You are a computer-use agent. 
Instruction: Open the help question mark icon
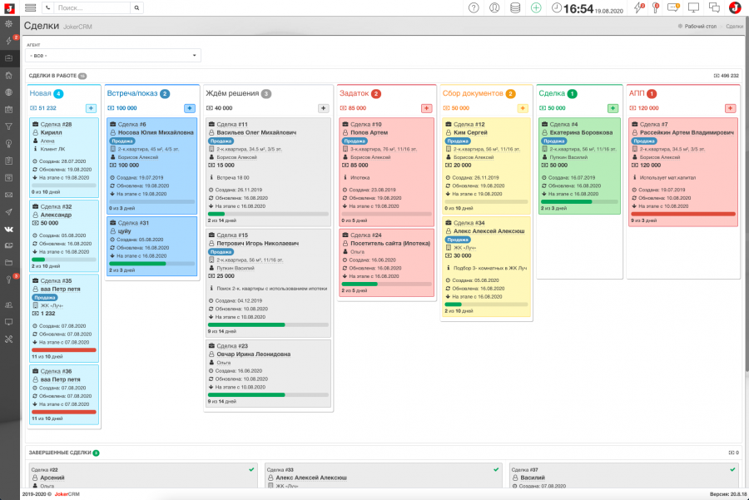(x=474, y=7)
